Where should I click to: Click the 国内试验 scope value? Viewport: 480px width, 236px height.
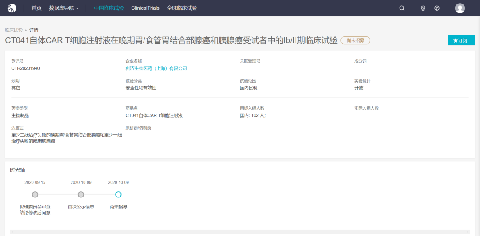click(x=249, y=88)
